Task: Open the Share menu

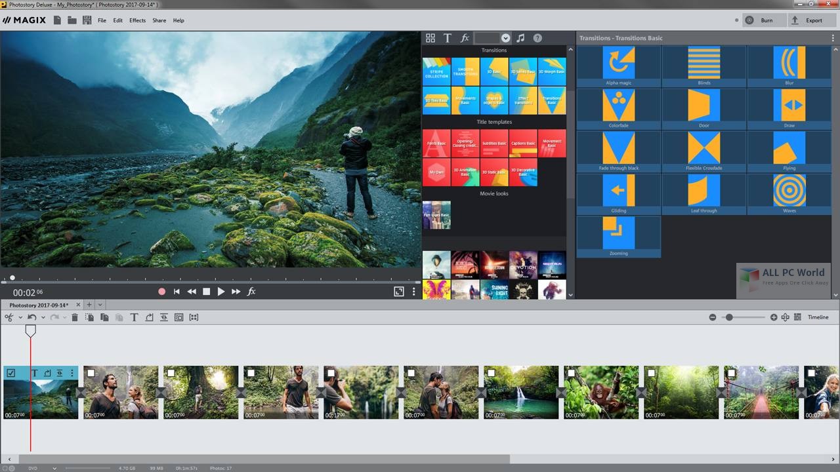Action: click(159, 20)
